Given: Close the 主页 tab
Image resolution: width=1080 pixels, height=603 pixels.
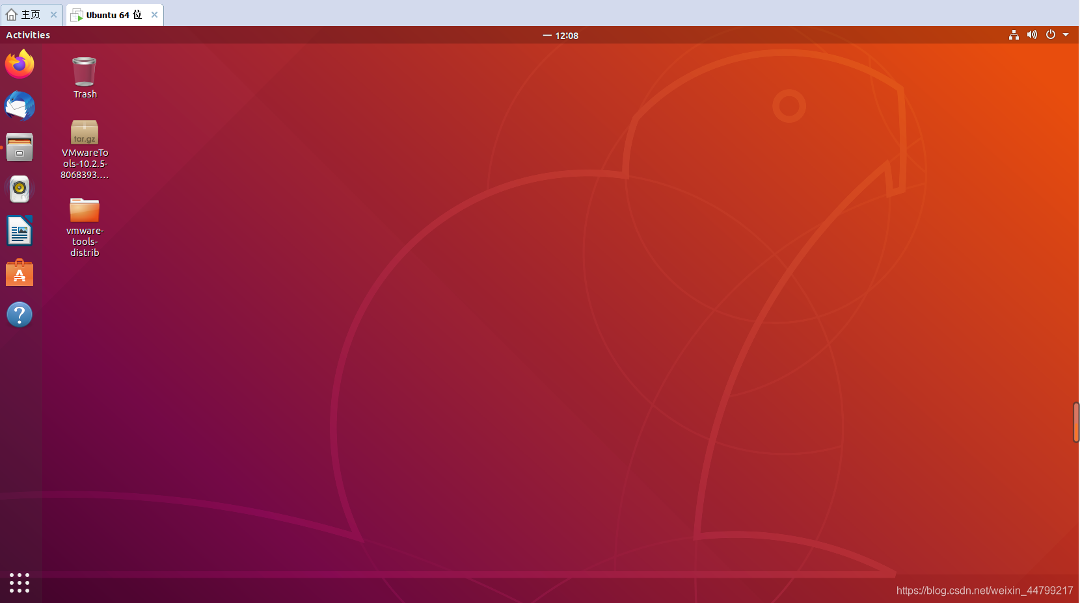Looking at the screenshot, I should [54, 15].
